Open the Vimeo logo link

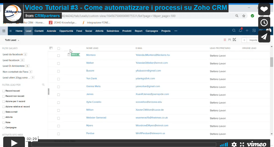click(x=257, y=144)
